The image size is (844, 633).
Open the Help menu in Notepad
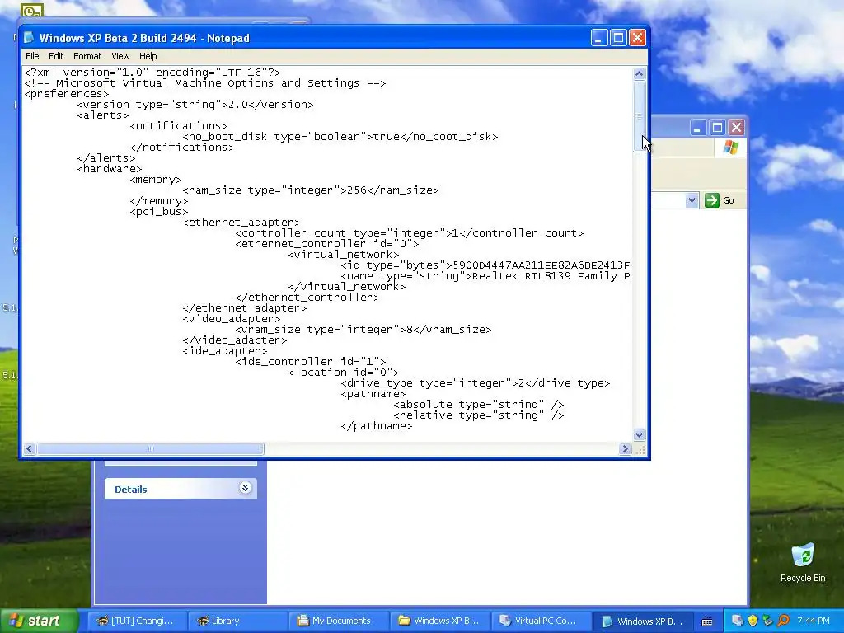[x=148, y=56]
